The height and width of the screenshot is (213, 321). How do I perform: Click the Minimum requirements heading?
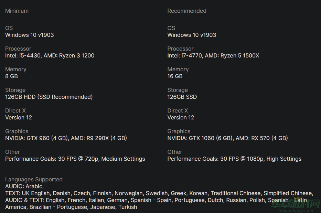point(17,11)
